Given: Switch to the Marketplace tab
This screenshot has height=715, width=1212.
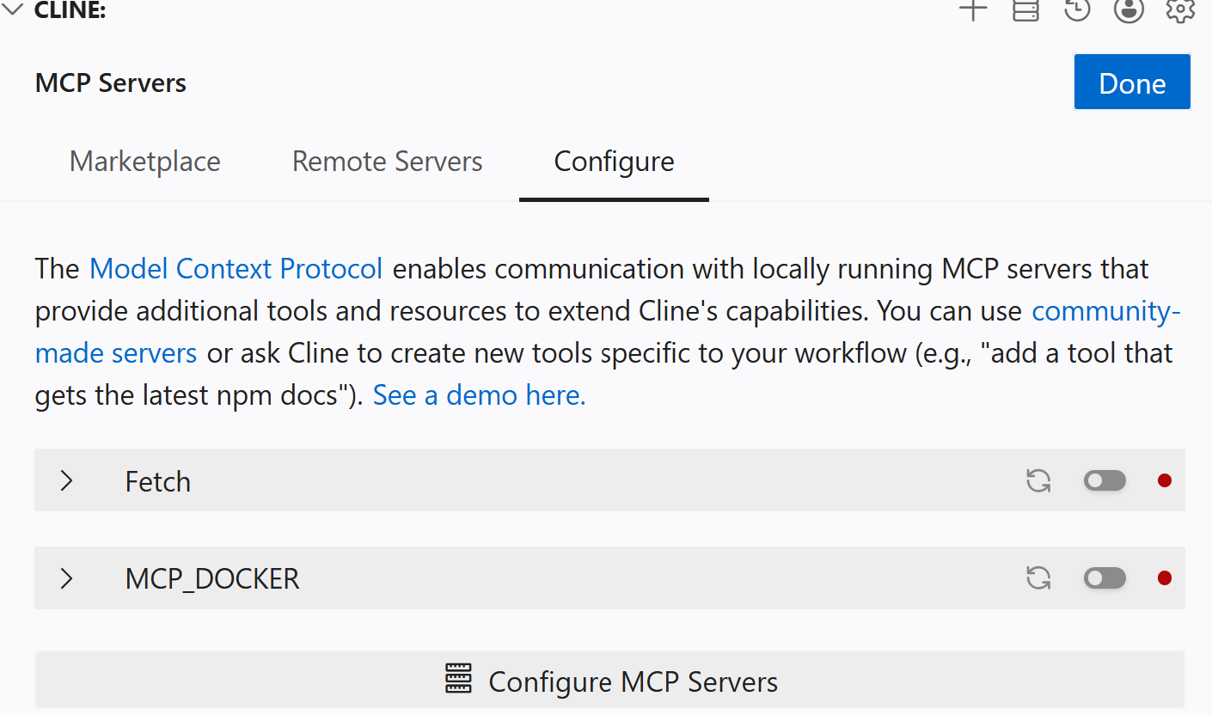Looking at the screenshot, I should (x=144, y=162).
